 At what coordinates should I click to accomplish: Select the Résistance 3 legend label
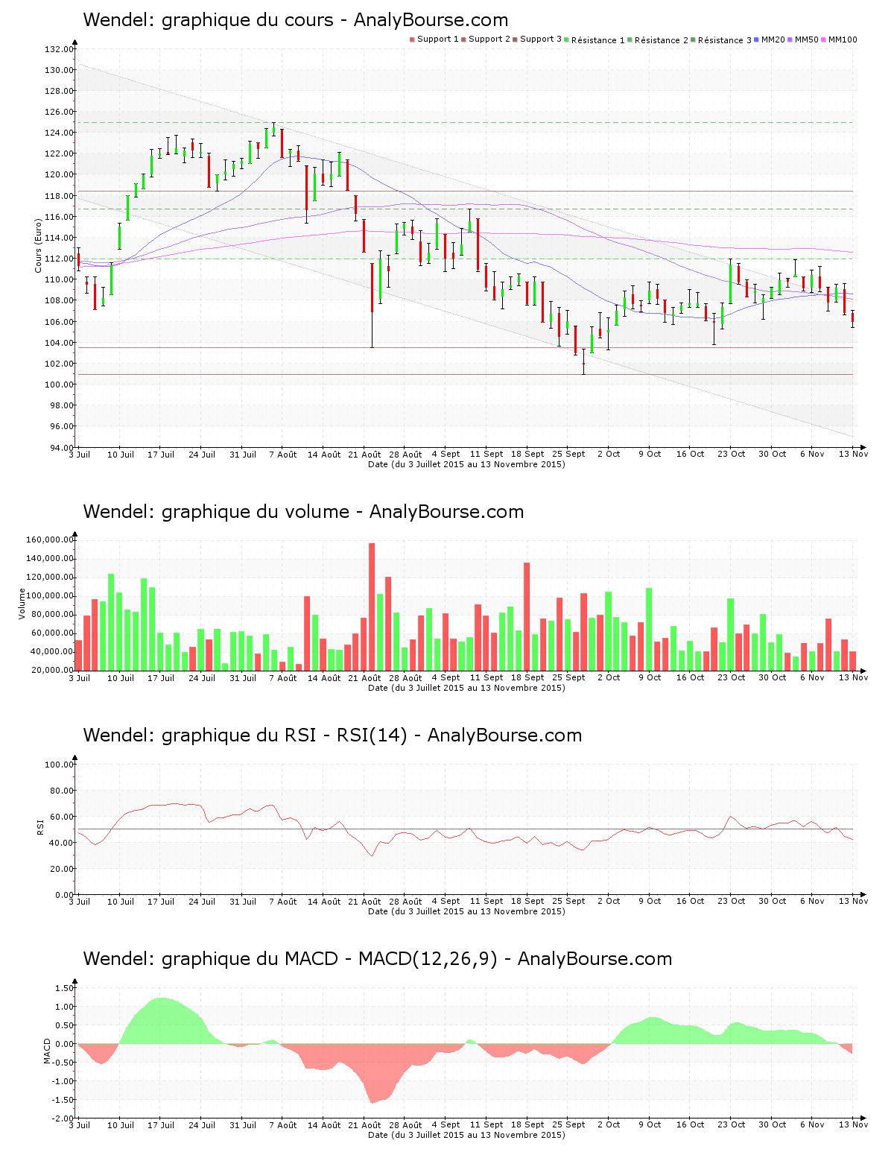point(725,40)
